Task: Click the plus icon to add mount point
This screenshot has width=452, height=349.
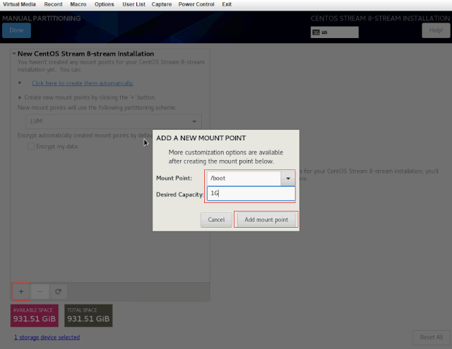Action: [21, 291]
